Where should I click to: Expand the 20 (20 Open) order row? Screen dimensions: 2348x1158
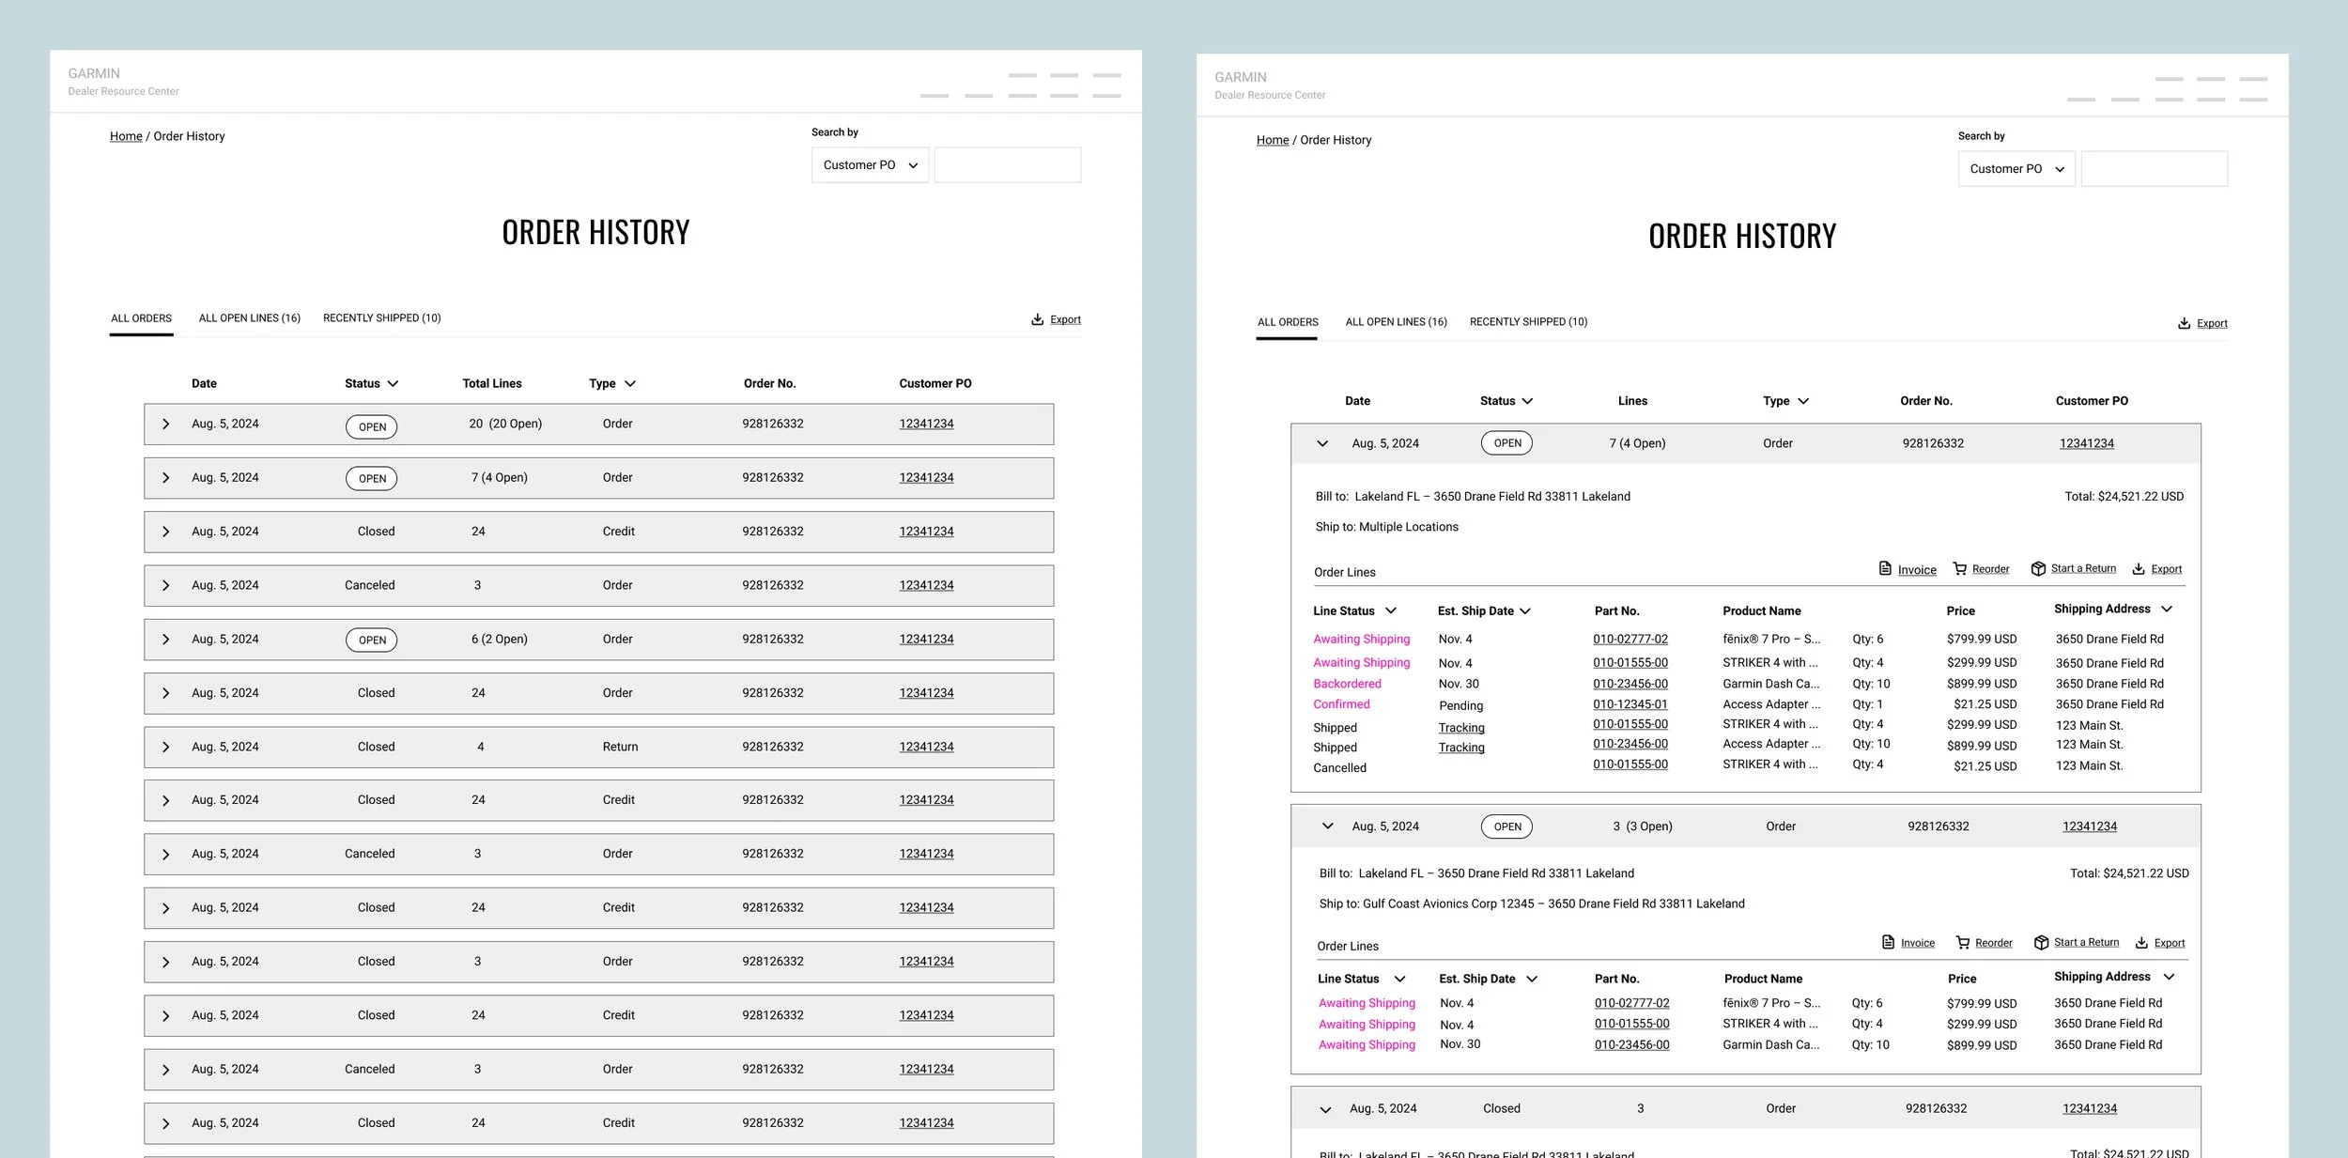pos(166,425)
